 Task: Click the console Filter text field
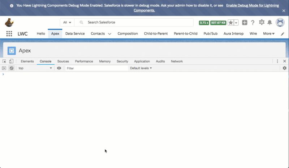[x=96, y=68]
